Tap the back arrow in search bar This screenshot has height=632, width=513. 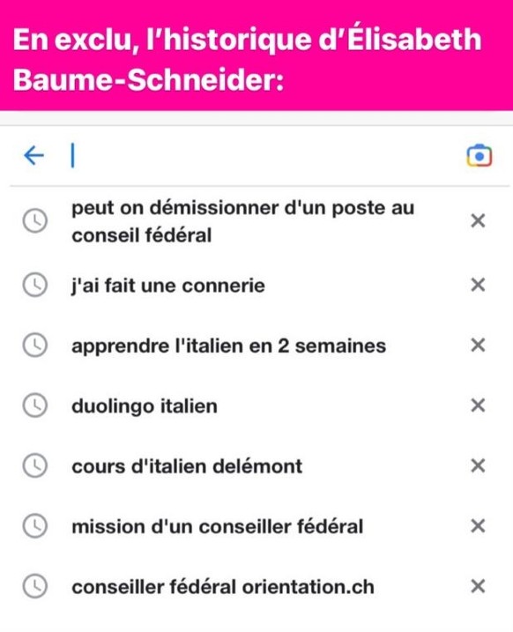(33, 156)
